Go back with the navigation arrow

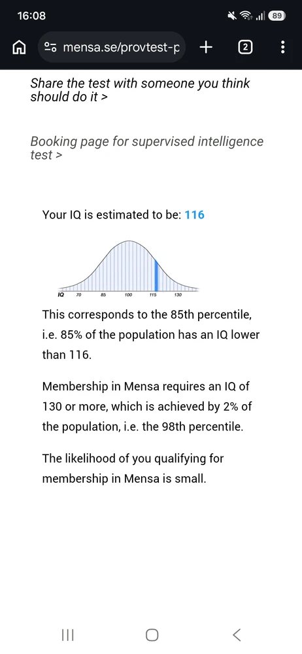(237, 635)
